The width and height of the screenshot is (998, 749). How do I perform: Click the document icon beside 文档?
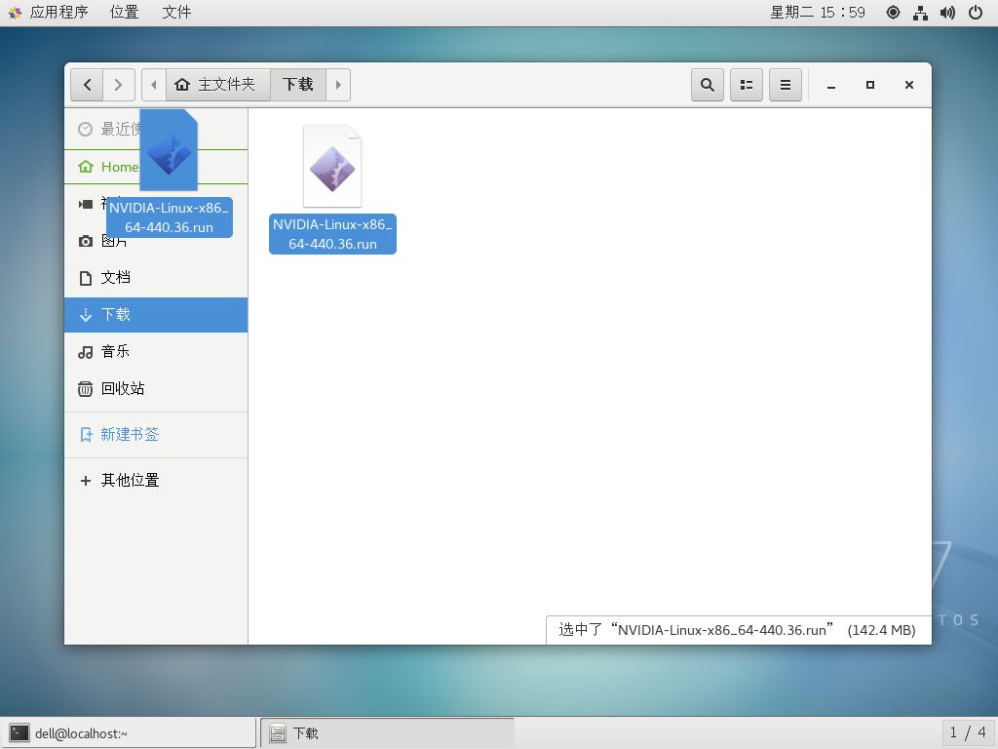(x=86, y=278)
